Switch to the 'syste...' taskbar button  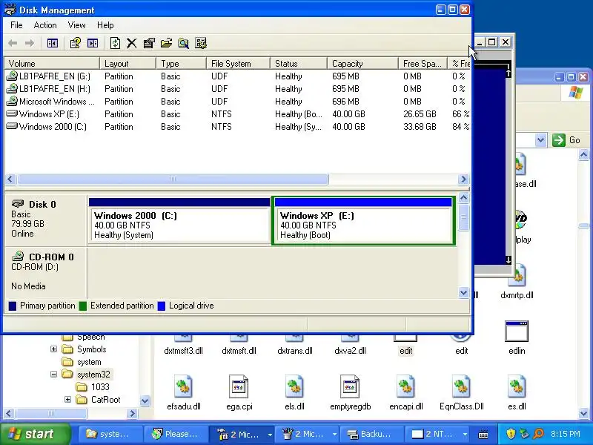point(110,434)
